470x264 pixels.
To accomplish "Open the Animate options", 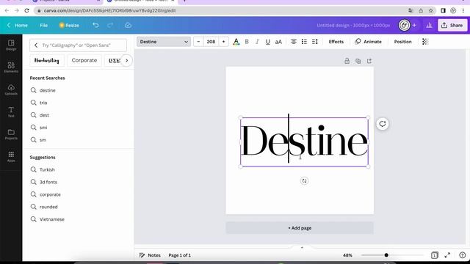I will [x=368, y=42].
